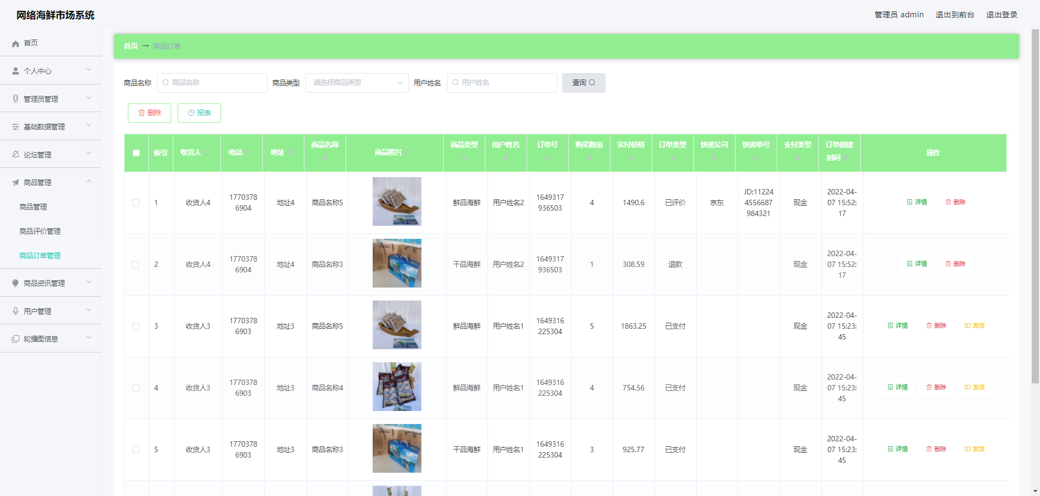
Task: Click 退出登录 in top bar
Action: (1002, 15)
